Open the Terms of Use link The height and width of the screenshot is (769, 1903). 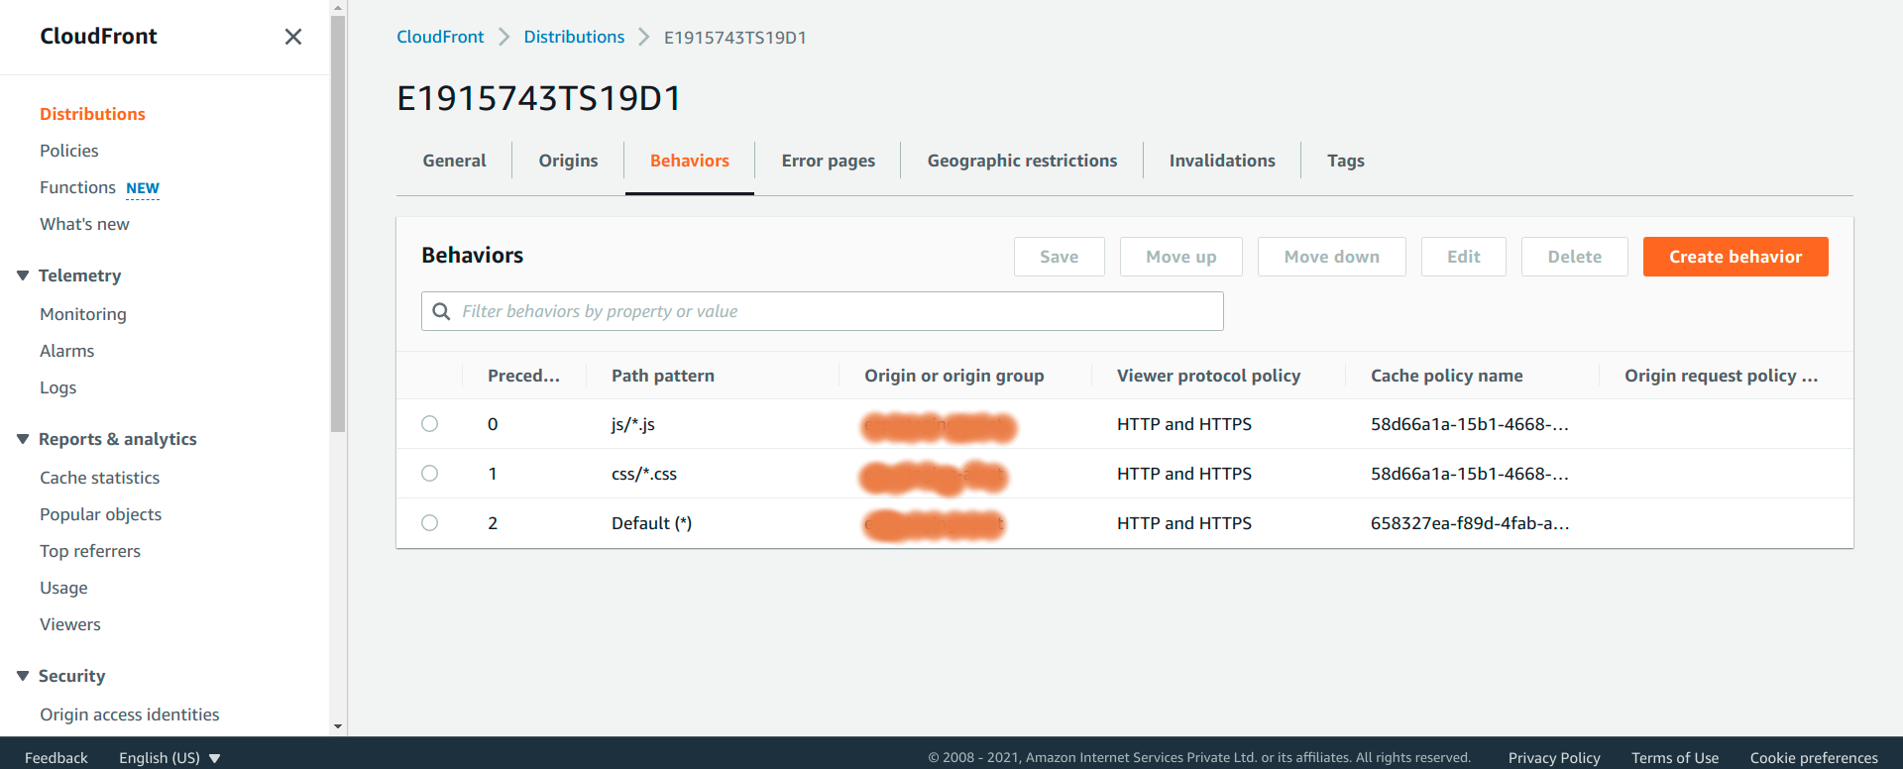[x=1675, y=758]
